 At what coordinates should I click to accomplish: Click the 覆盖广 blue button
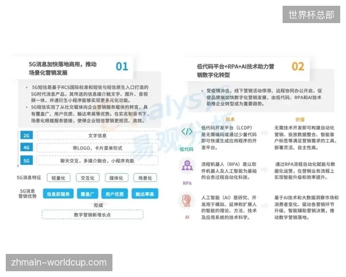click(88, 194)
